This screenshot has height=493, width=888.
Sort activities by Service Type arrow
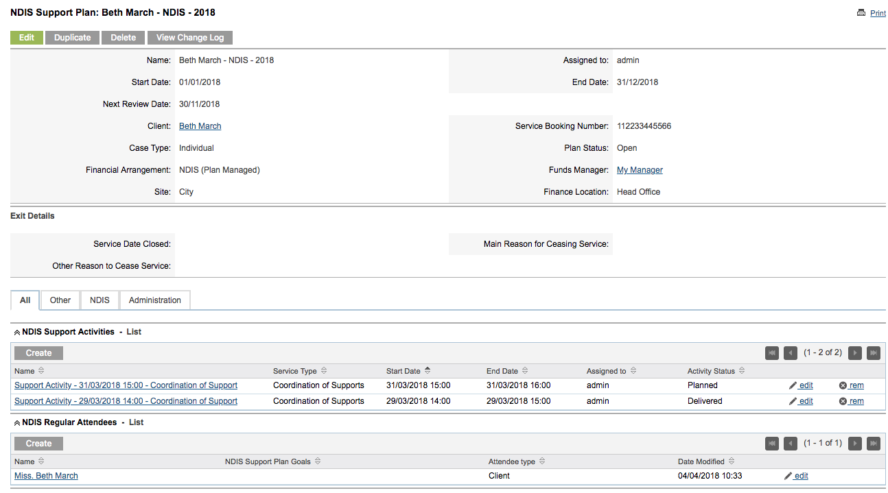pos(324,371)
